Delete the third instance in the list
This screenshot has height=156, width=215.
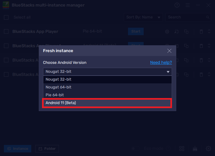pyautogui.click(x=201, y=60)
